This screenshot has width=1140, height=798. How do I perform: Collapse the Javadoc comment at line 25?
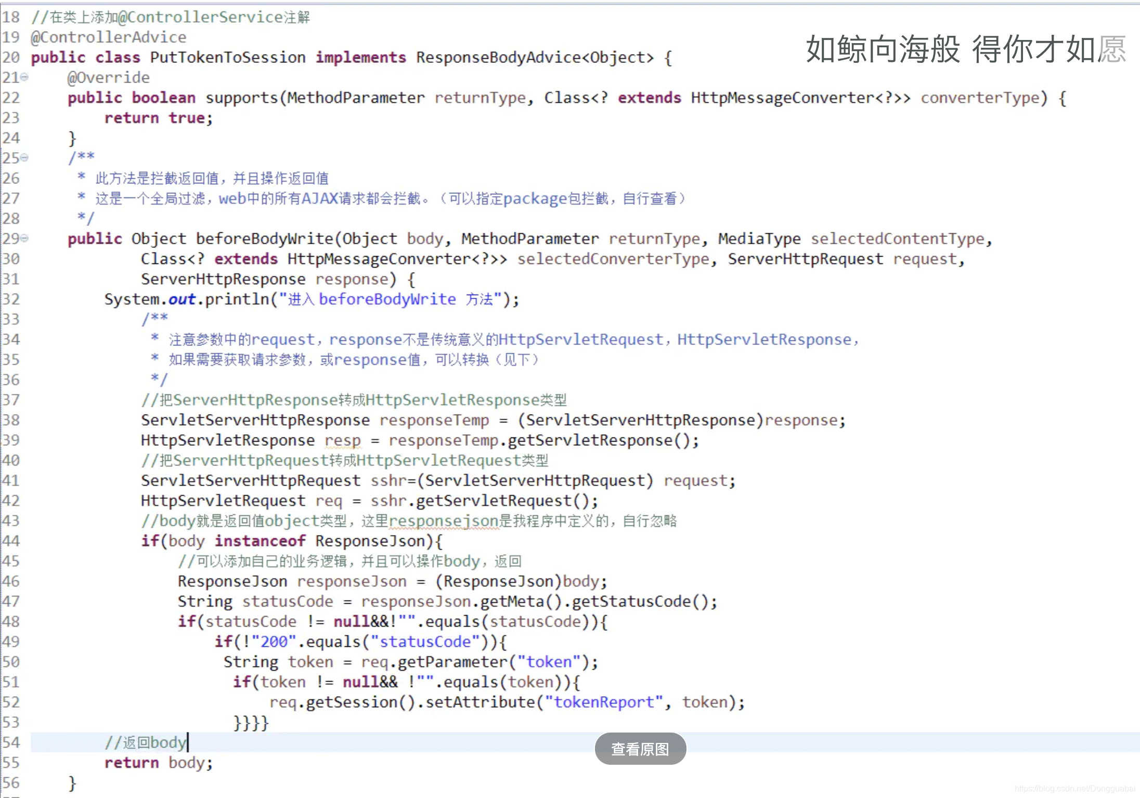pyautogui.click(x=25, y=158)
